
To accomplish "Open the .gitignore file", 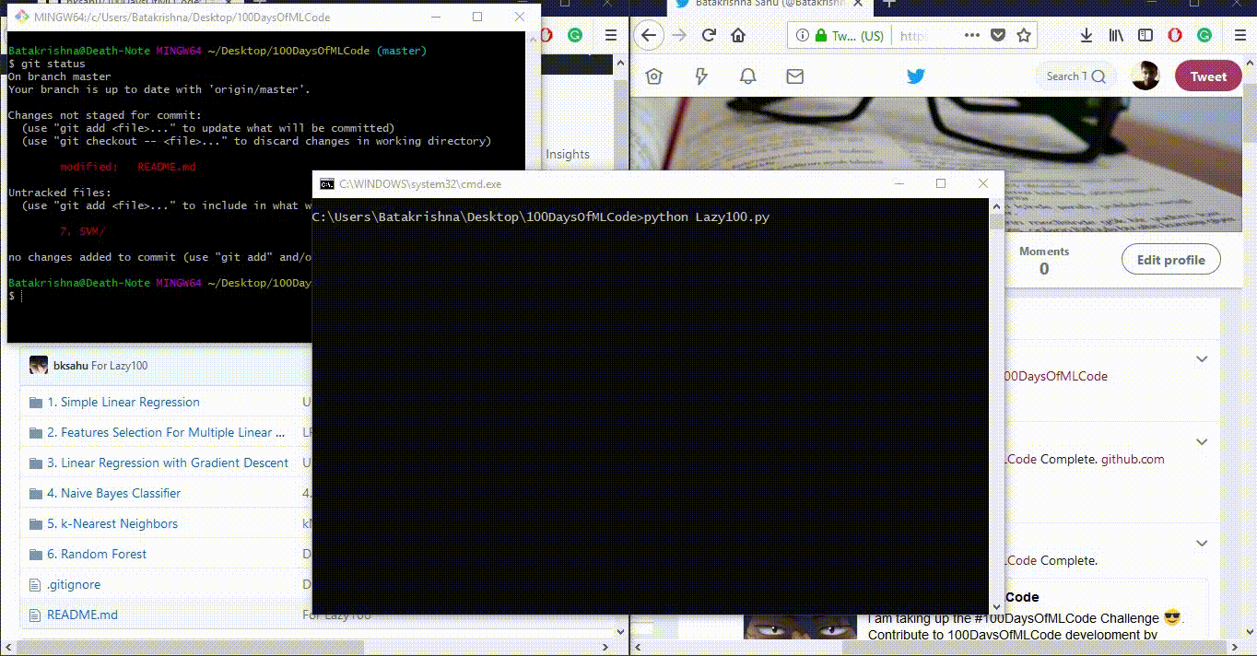I will 74,584.
